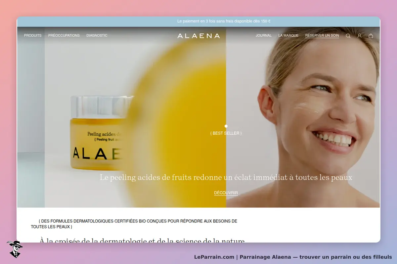Click the white slider dot above BEST SELLER
Screen dimensions: 397x264
(226, 126)
